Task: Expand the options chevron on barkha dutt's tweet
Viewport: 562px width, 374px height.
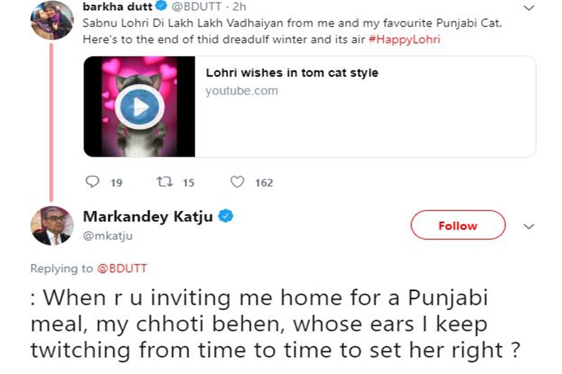Action: coord(529,8)
